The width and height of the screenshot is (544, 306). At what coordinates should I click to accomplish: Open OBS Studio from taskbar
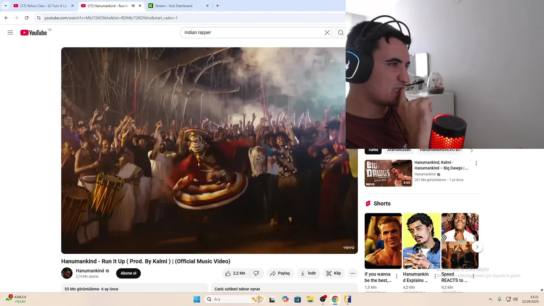pyautogui.click(x=323, y=299)
